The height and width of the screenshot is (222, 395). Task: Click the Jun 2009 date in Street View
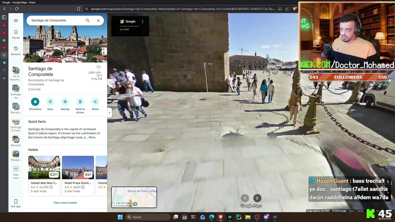[124, 30]
